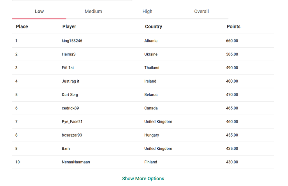Viewport: 288px width, 186px height.
Task: Click the Player column header
Action: [x=69, y=27]
